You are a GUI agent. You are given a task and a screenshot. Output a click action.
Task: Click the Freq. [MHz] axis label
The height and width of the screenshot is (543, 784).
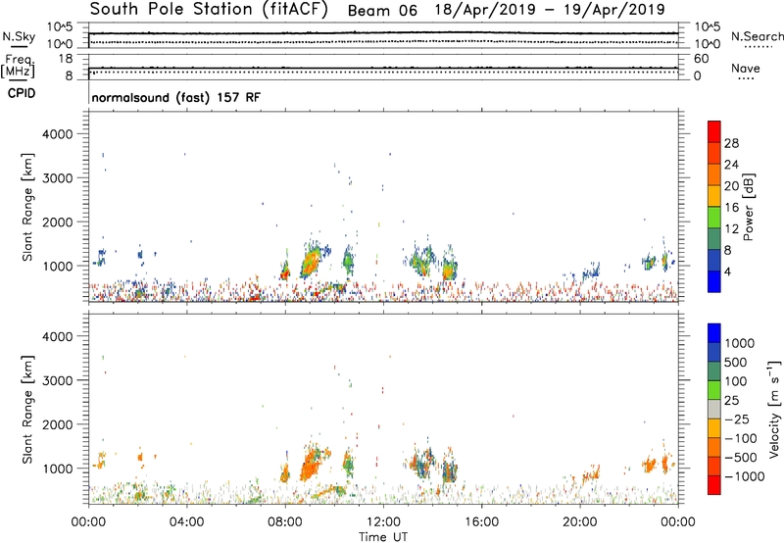[x=18, y=66]
